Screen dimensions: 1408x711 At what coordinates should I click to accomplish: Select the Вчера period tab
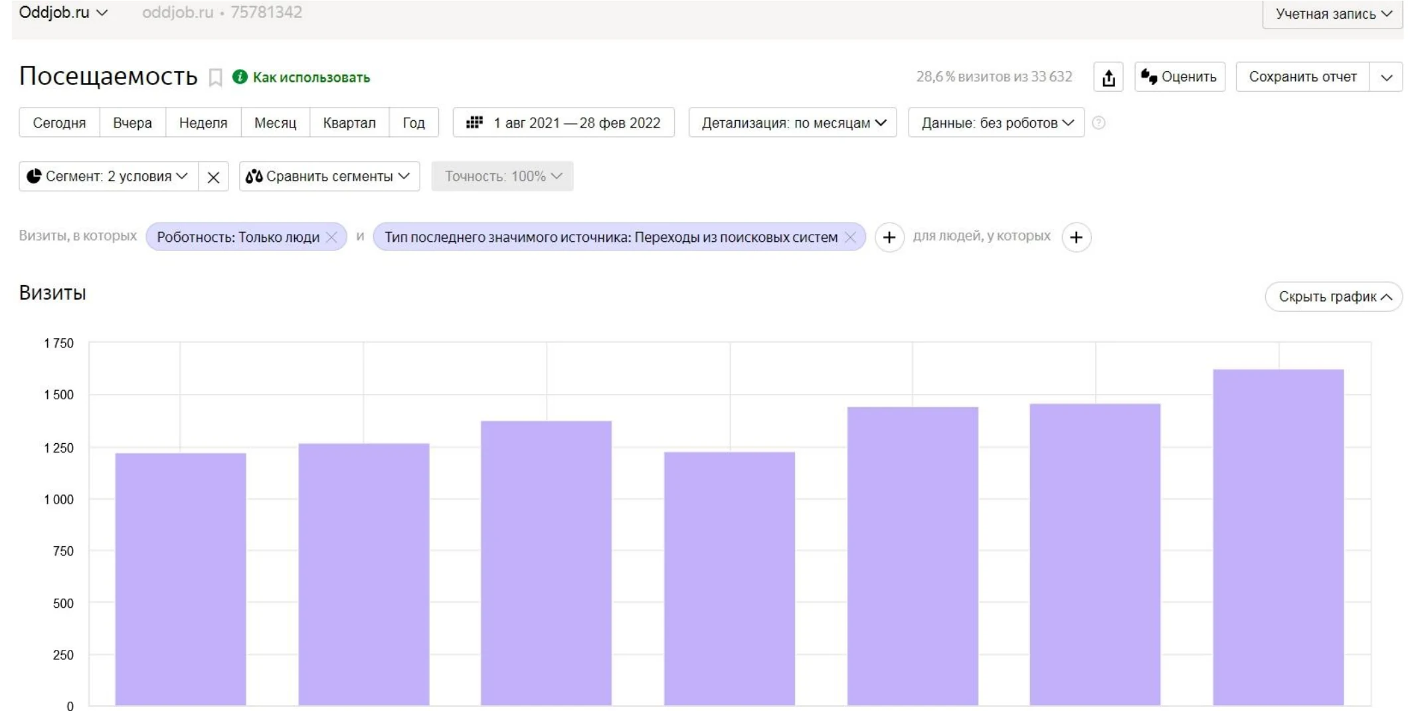pos(132,123)
